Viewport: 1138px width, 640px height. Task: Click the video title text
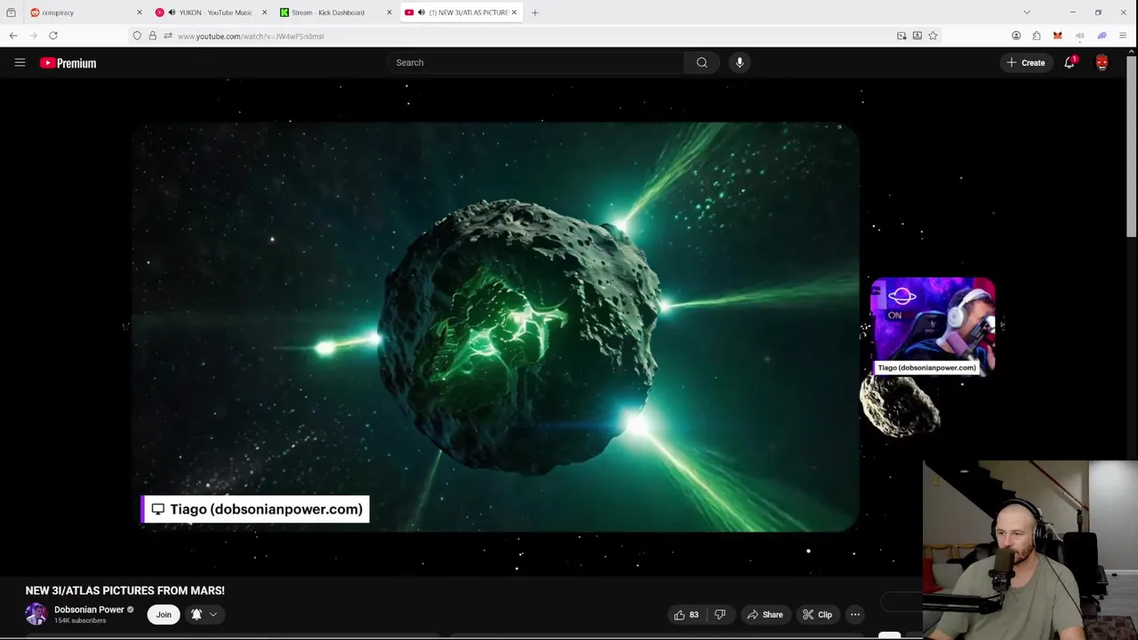(125, 590)
